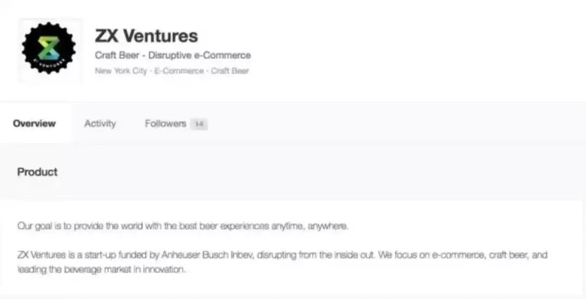586x299 pixels.
Task: Click the ZX Ventures company title
Action: pyautogui.click(x=146, y=36)
